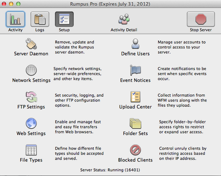The height and width of the screenshot is (176, 221).
Task: Open the Web Settings earth icon
Action: point(31,123)
